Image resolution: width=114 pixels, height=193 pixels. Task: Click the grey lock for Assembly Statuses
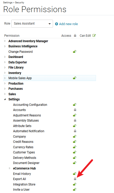(75, 120)
